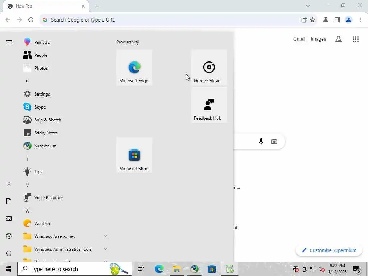368x276 pixels.
Task: Jump via the letter T header
Action: pyautogui.click(x=27, y=159)
